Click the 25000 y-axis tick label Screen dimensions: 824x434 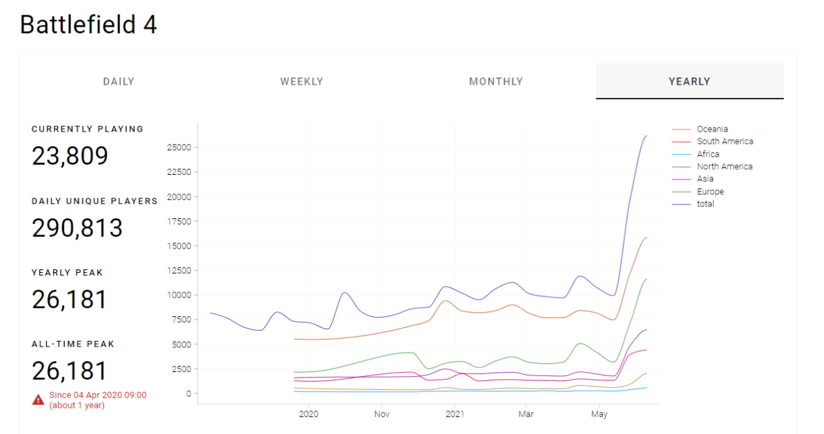pyautogui.click(x=179, y=147)
